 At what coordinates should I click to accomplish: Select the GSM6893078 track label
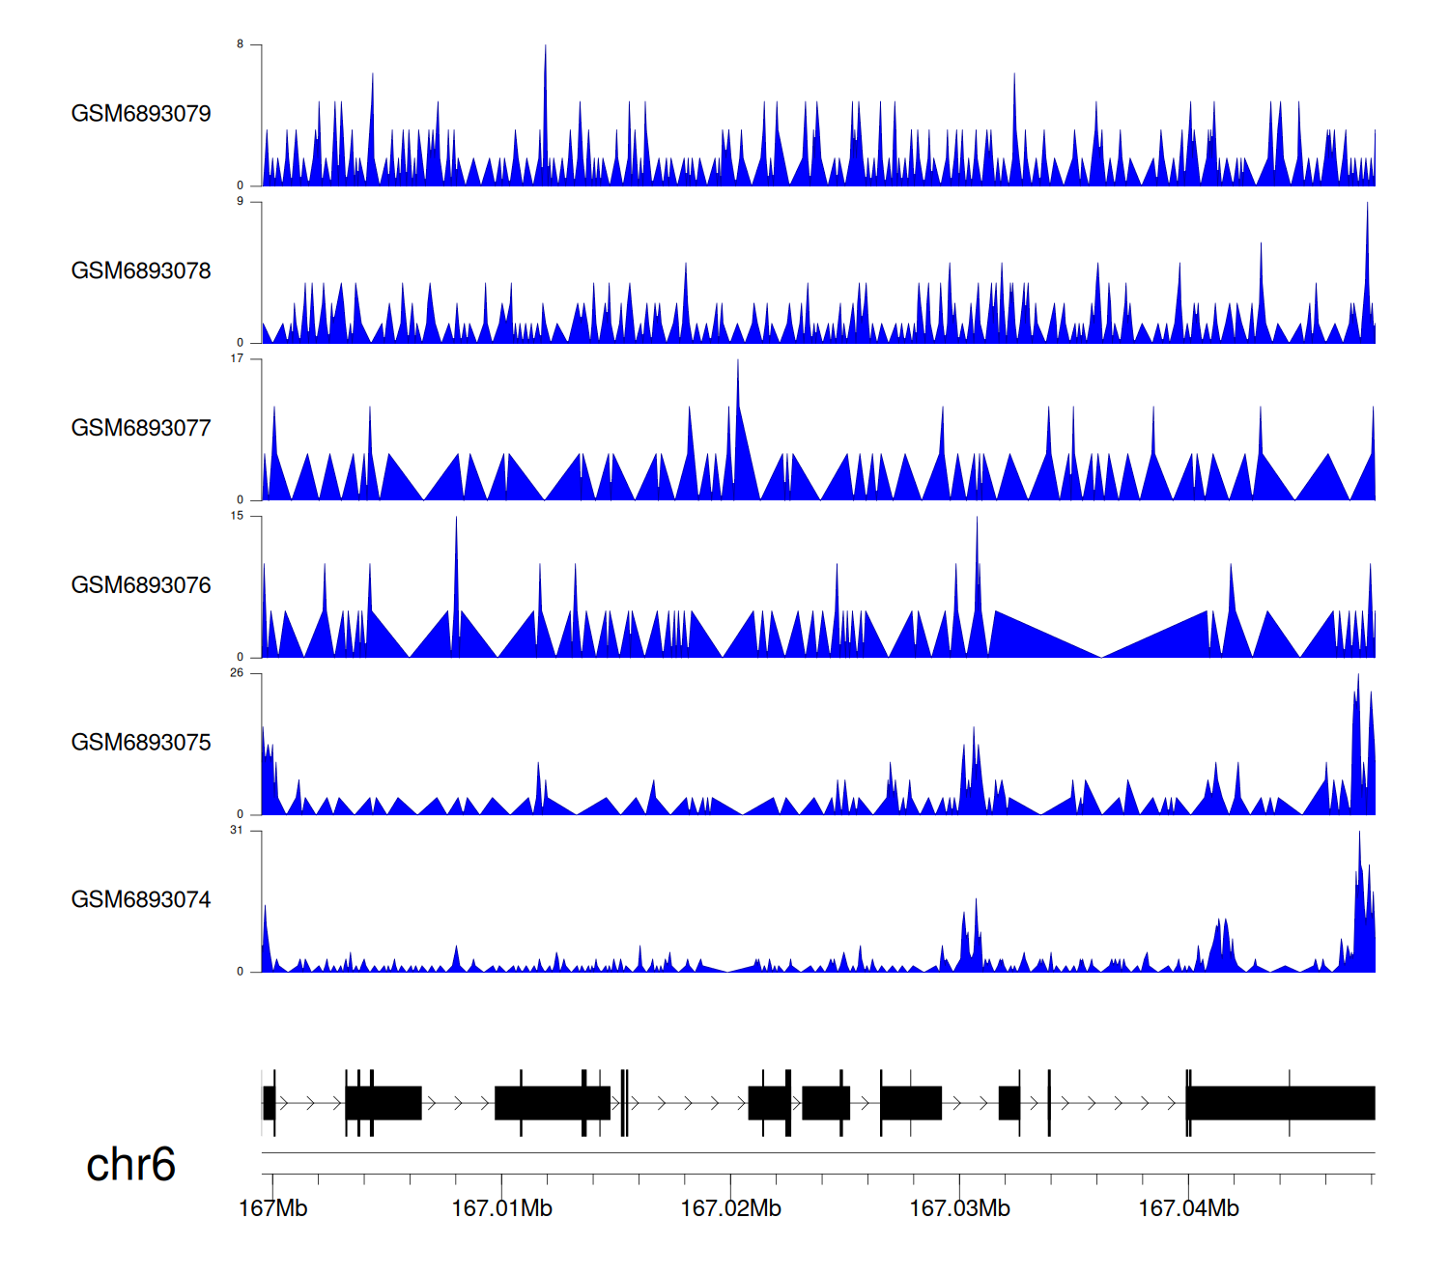coord(141,271)
